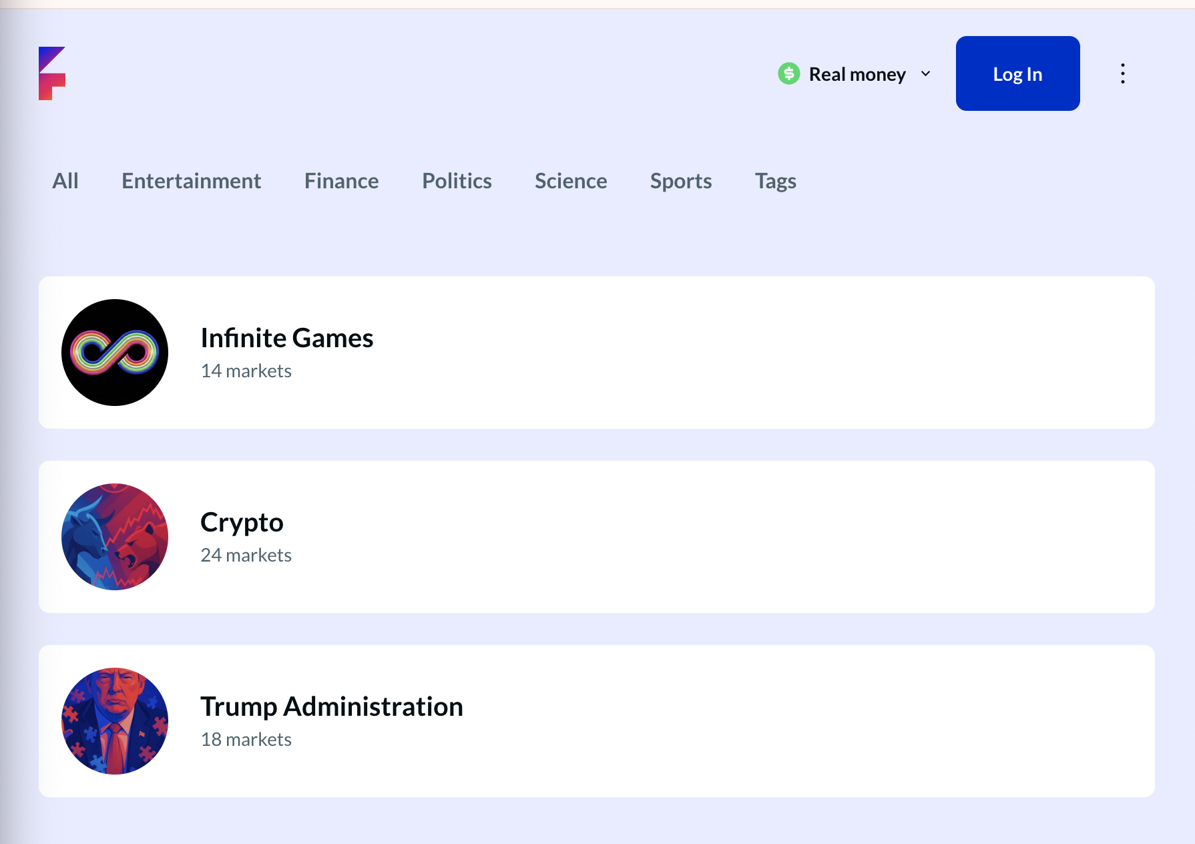Click the Crypto bull and bear icon

115,537
